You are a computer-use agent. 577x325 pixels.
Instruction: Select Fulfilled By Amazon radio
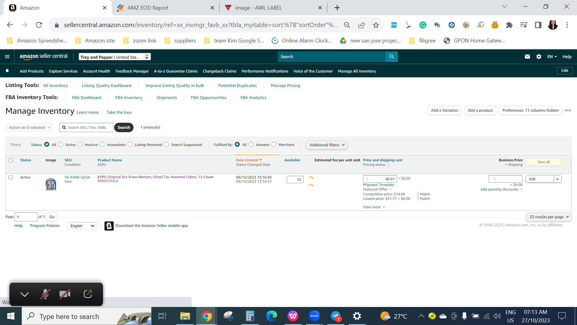251,144
